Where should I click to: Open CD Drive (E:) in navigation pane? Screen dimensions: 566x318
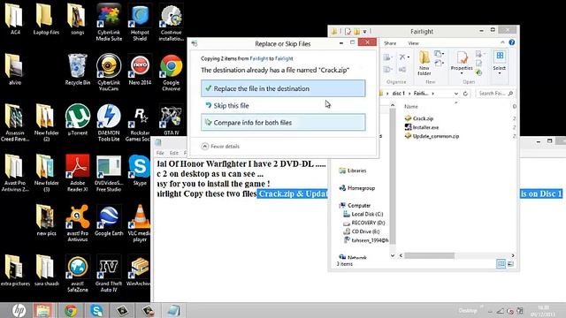[x=362, y=231]
